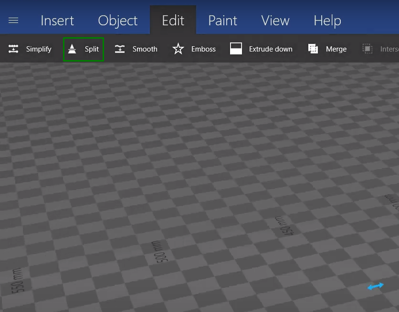The width and height of the screenshot is (399, 312).
Task: Activate the highlighted Split button
Action: (83, 49)
